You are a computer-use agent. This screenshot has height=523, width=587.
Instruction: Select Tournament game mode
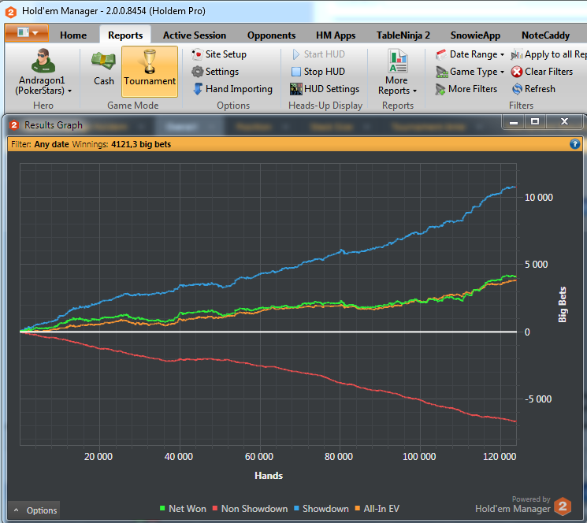click(x=150, y=72)
